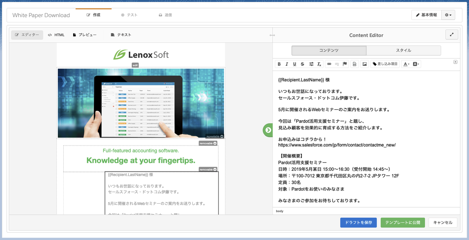
Task: Switch to the テスト tab
Action: tap(129, 15)
